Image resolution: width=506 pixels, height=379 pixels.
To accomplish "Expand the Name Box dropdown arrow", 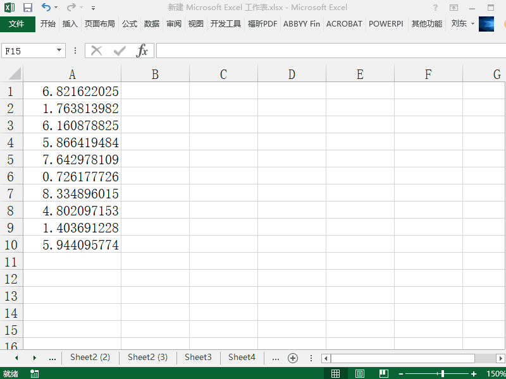I will [x=59, y=51].
